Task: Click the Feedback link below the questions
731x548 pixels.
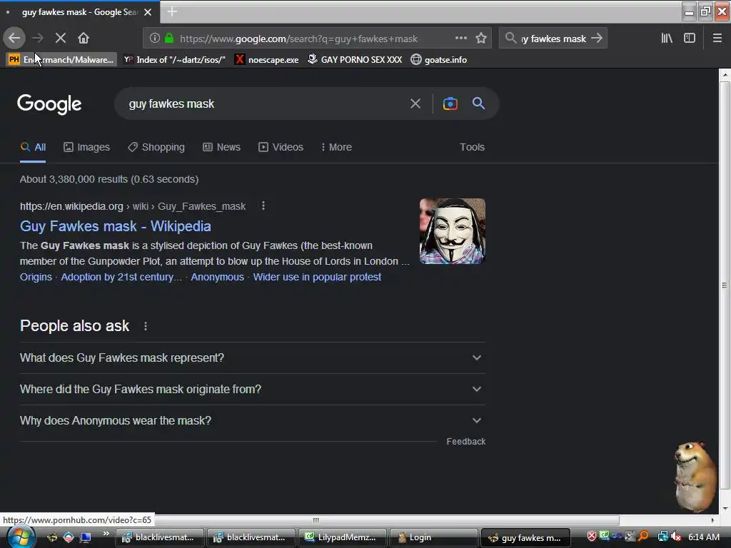Action: pyautogui.click(x=465, y=441)
